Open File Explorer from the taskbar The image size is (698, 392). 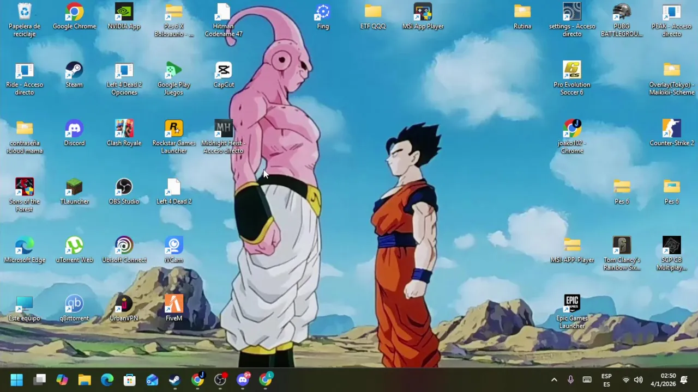point(85,379)
